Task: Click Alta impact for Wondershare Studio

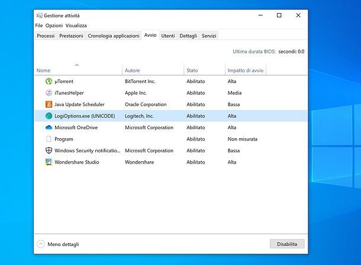Action: pyautogui.click(x=232, y=162)
